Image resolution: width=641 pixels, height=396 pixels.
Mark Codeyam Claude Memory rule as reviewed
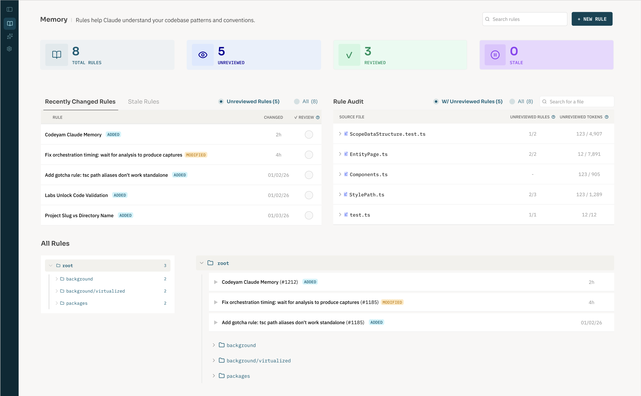(x=309, y=135)
